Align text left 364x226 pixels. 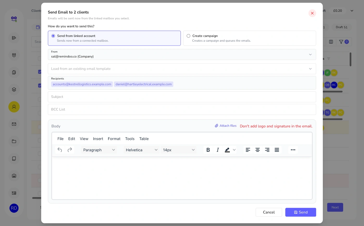click(x=248, y=150)
